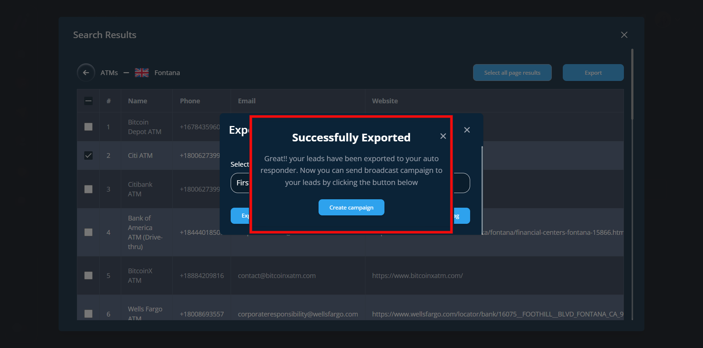
Task: Click the Create campaign button
Action: [x=351, y=207]
